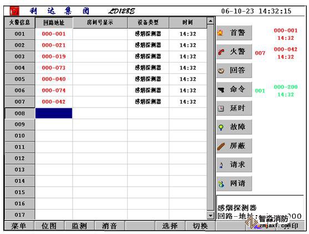Click the 命令 command gun icon

point(221,90)
